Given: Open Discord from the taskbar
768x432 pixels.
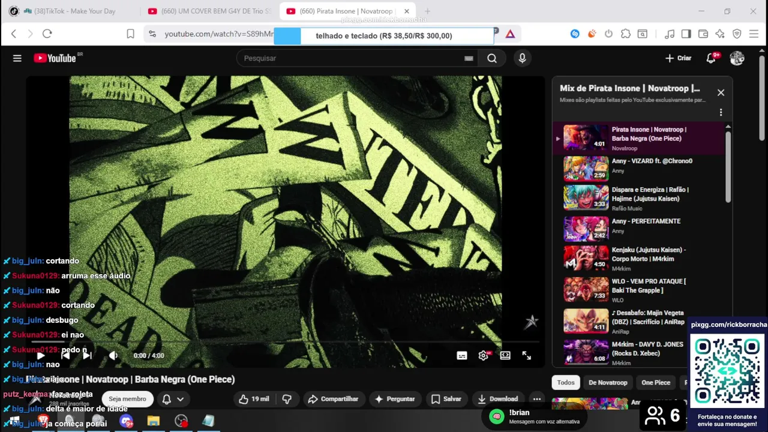Looking at the screenshot, I should [x=126, y=421].
